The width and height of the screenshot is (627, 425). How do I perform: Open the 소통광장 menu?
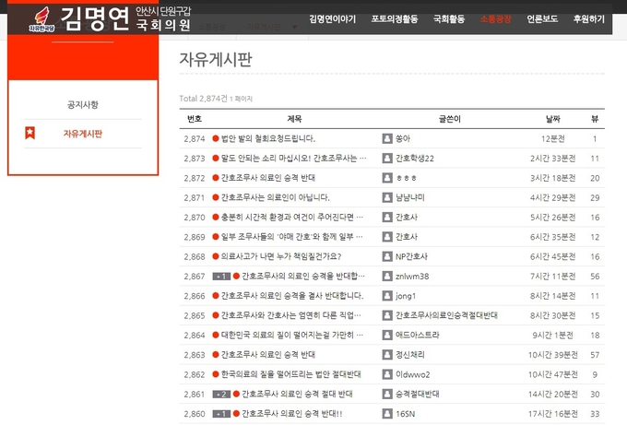(x=495, y=18)
